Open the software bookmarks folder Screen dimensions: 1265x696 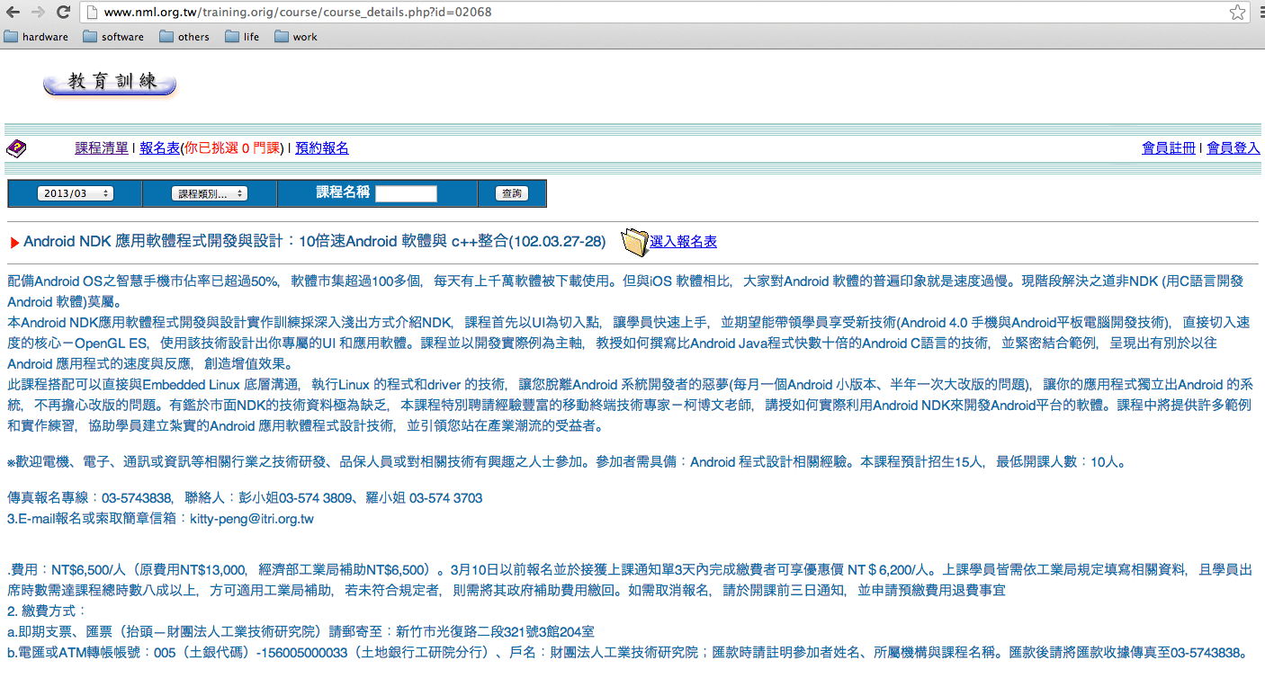point(113,37)
